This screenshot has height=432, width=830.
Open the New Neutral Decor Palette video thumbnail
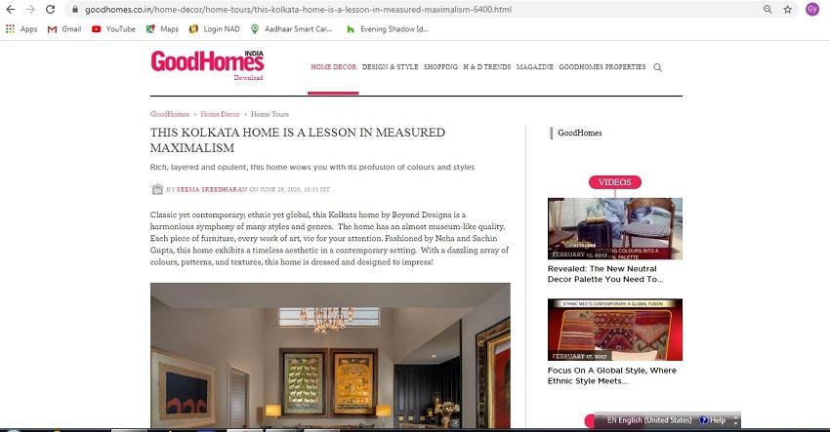(614, 228)
